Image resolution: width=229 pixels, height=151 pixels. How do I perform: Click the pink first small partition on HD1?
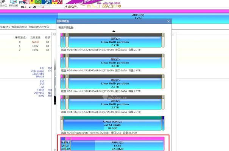click(62, 40)
